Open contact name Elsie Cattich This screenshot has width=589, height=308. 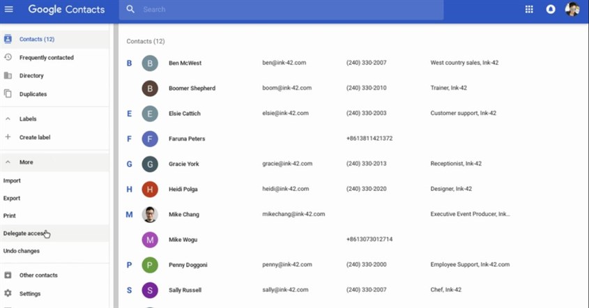click(185, 114)
